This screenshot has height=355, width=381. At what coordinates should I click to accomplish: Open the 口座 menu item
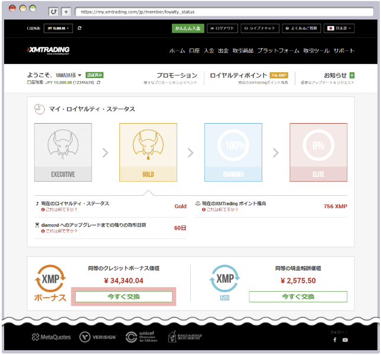point(194,51)
